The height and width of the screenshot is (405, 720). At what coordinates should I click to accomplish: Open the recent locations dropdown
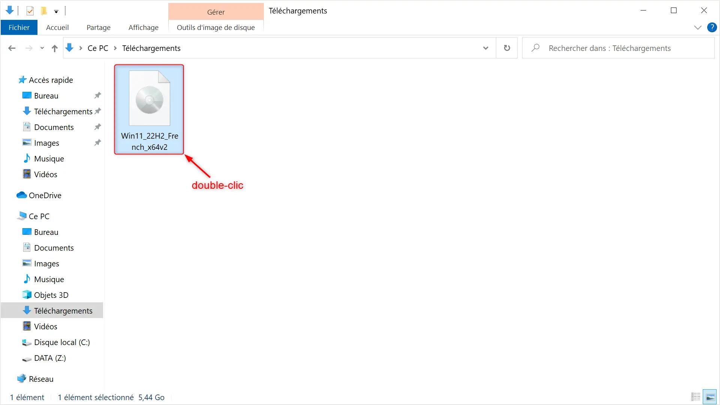point(42,48)
